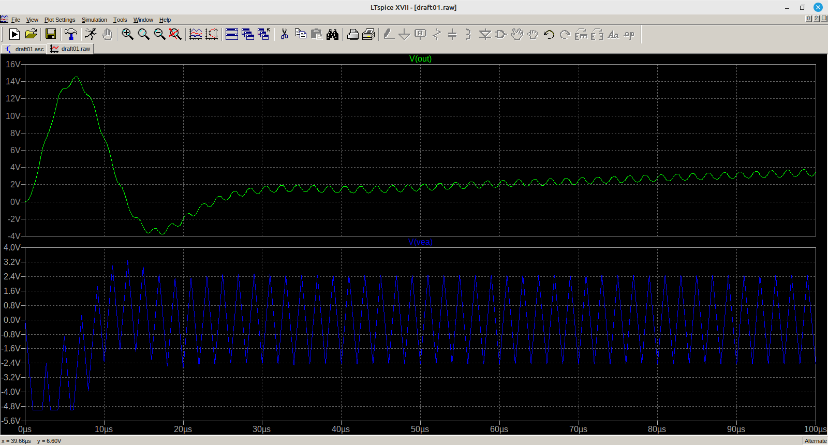Click the Mirror icon
The height and width of the screenshot is (445, 828).
coord(597,34)
